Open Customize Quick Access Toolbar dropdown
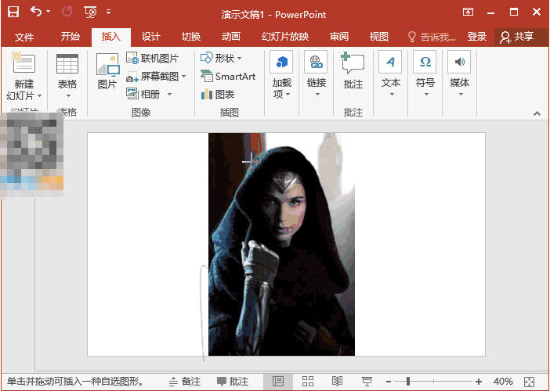The width and height of the screenshot is (550, 391). coord(109,12)
